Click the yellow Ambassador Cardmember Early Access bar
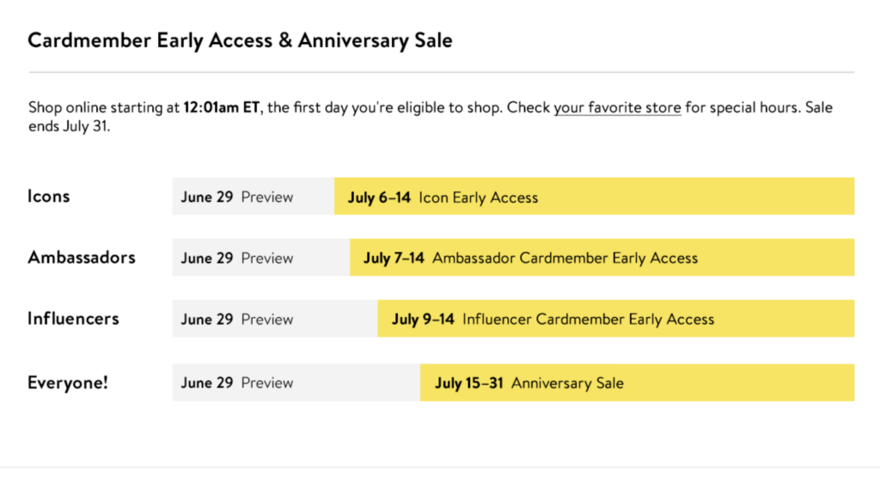The image size is (880, 481). [x=602, y=258]
